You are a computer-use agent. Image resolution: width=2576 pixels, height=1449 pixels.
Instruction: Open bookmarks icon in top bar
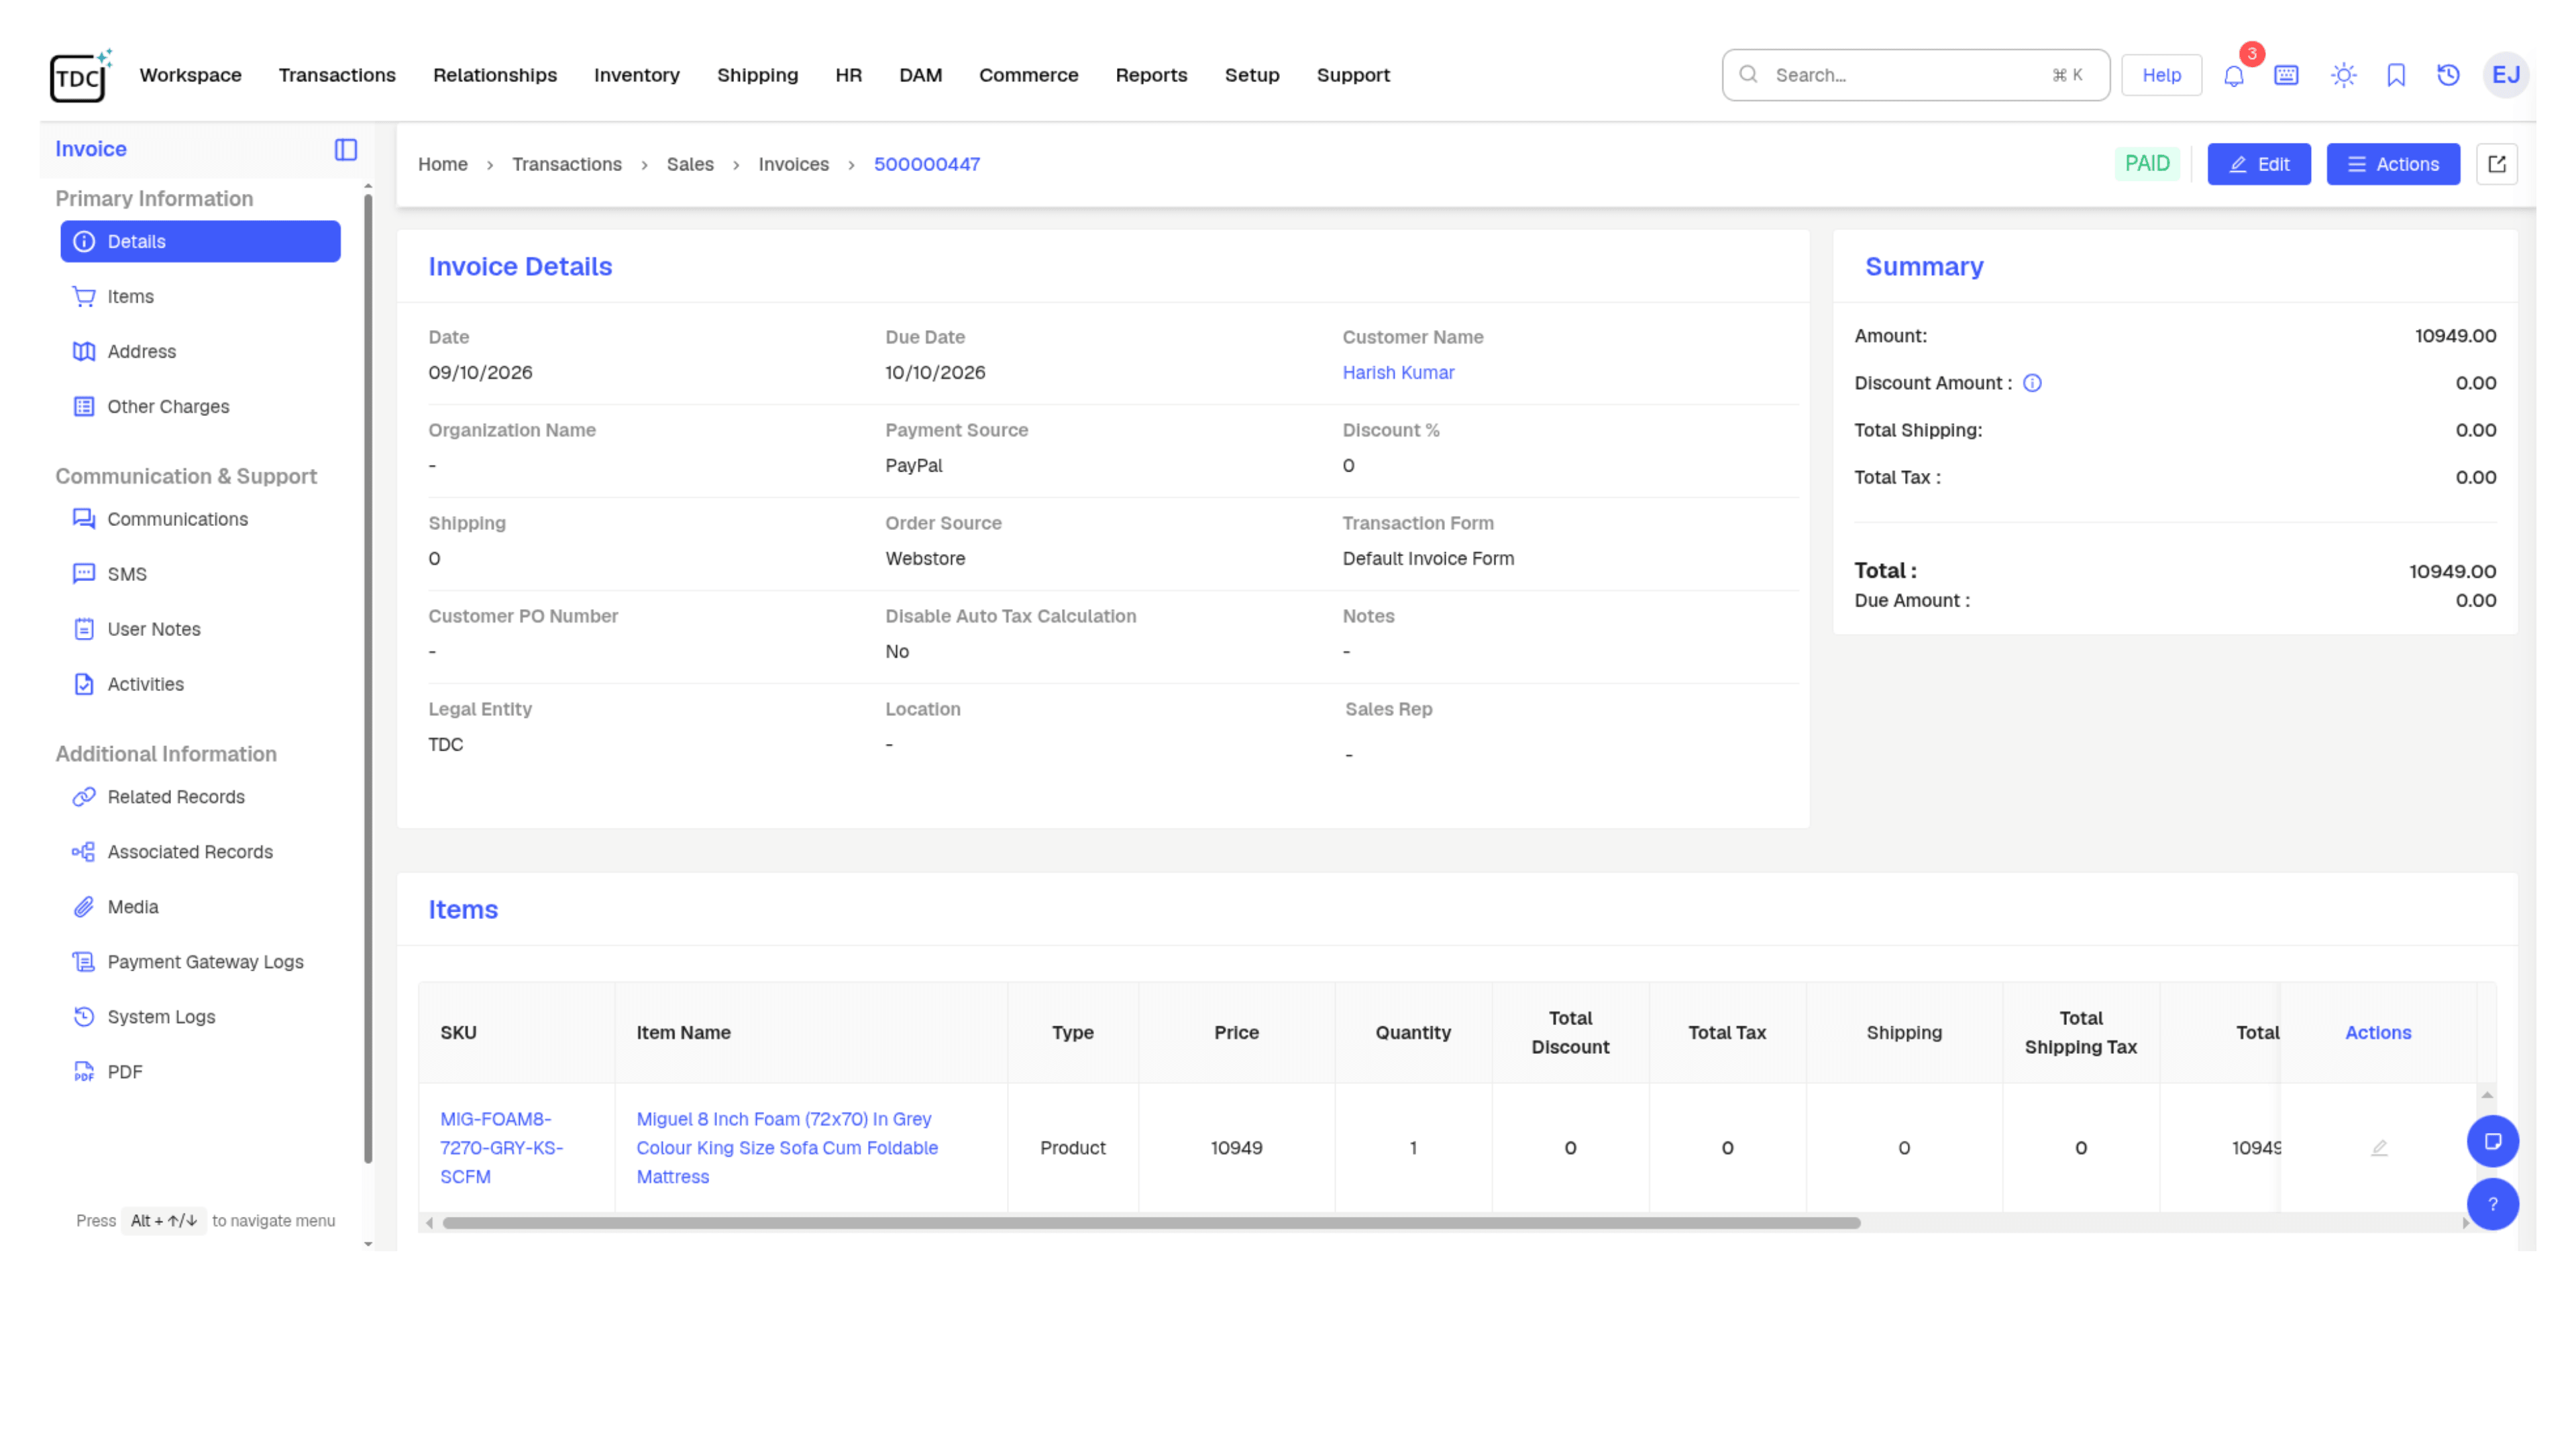[2396, 75]
